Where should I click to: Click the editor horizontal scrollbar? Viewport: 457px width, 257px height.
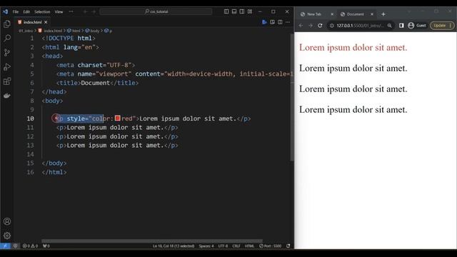152,241
